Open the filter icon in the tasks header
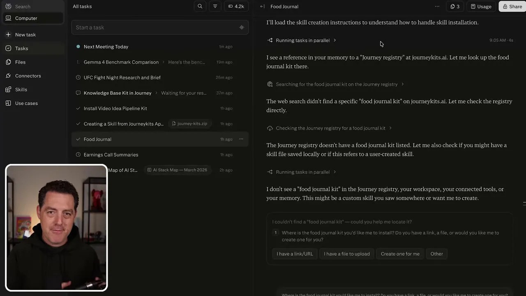The height and width of the screenshot is (296, 526). pyautogui.click(x=215, y=6)
